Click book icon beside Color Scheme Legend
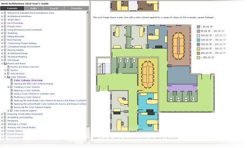 tap(11, 110)
